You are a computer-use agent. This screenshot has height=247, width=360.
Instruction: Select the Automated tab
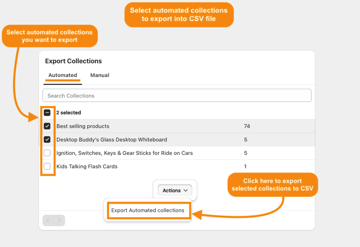point(63,75)
